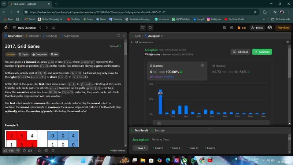Screen dimensions: 293x165
Task: Open File Explorer from the taskbar
Action: (x=143, y=160)
